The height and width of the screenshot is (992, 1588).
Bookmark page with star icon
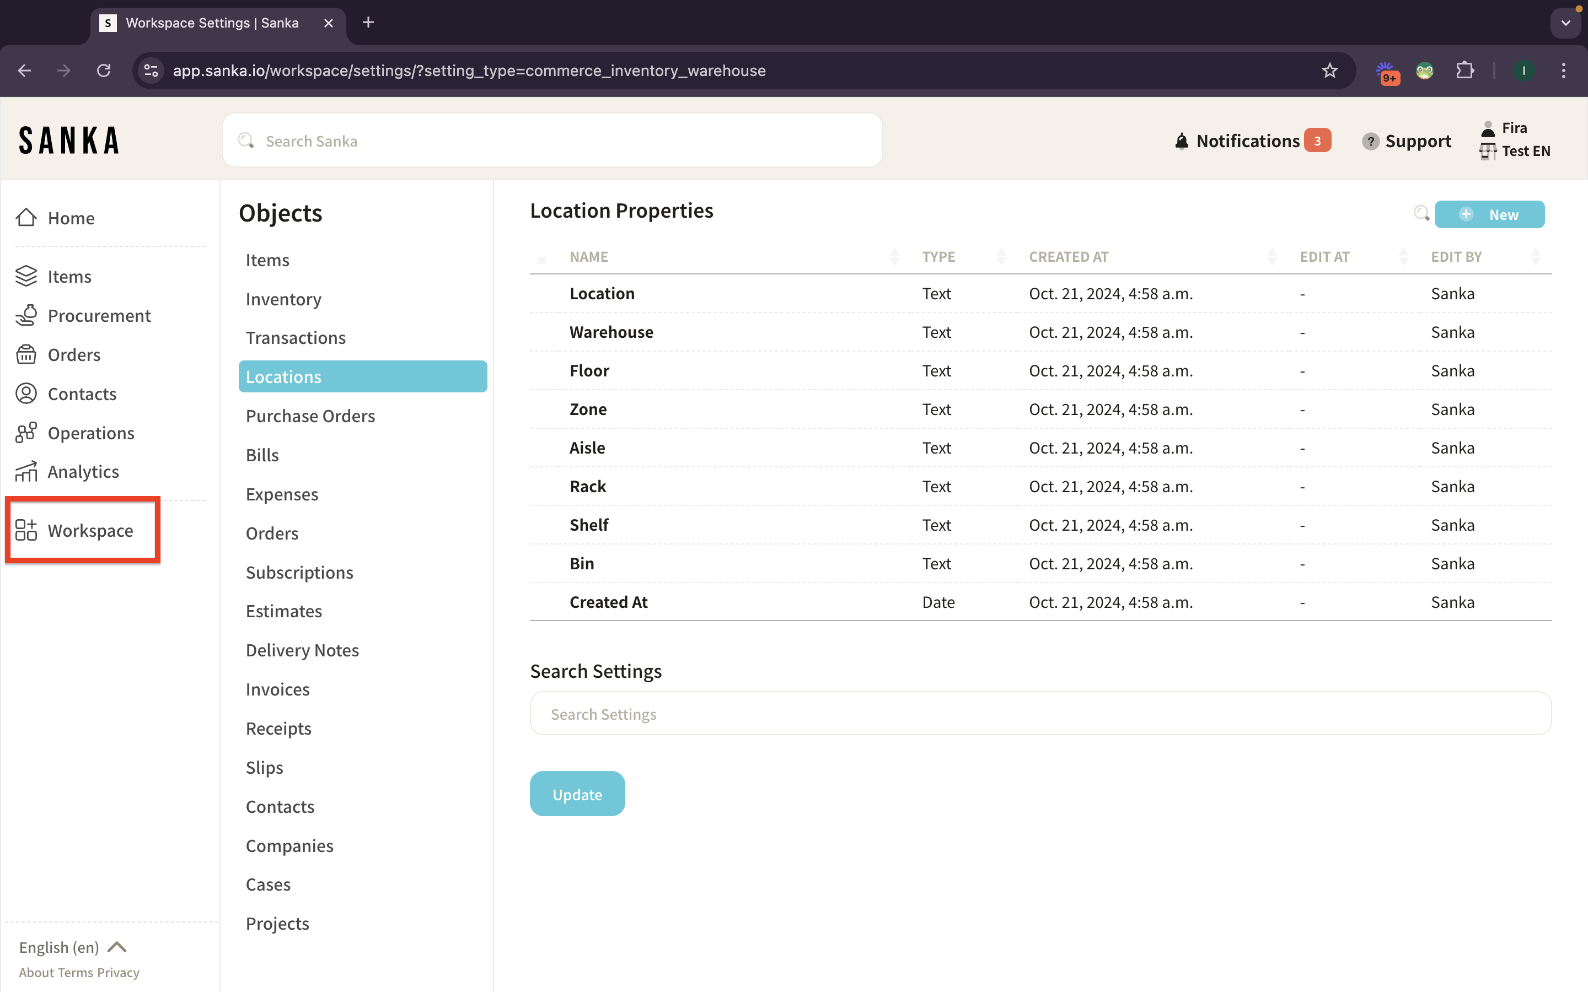1329,70
